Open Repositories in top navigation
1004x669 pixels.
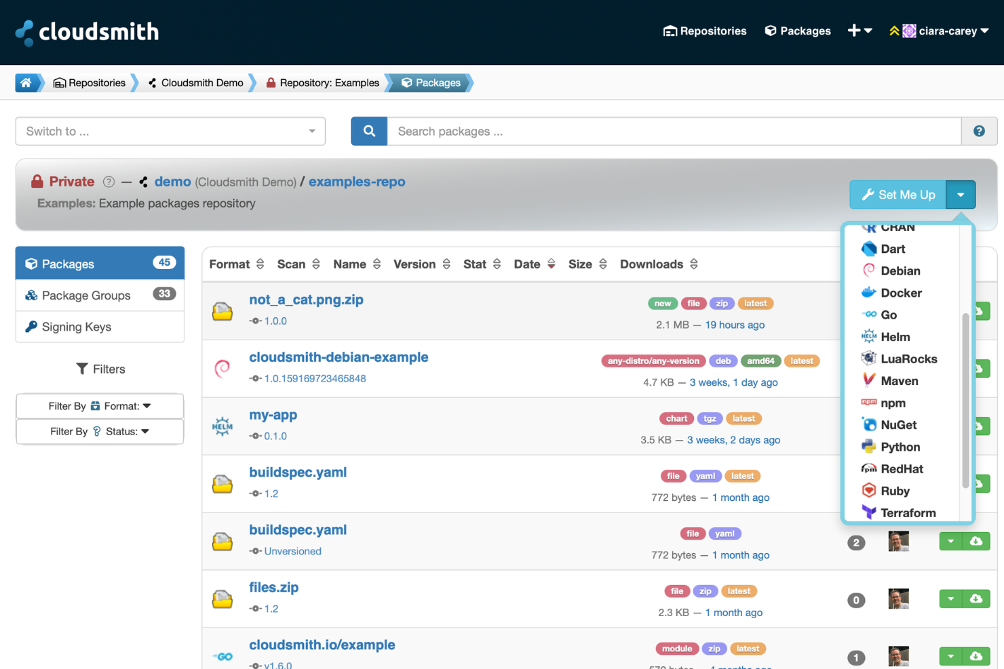705,31
